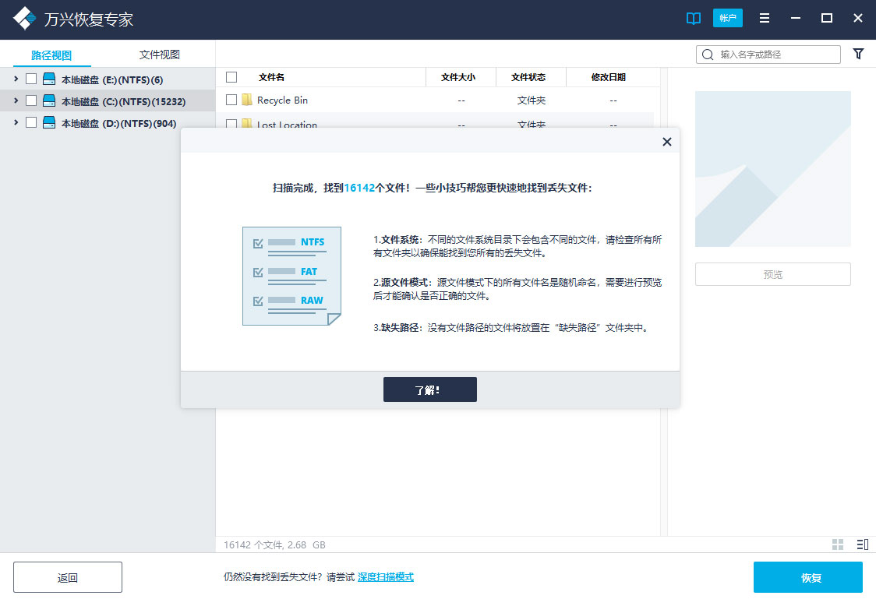Switch to detailed list view

pyautogui.click(x=860, y=544)
